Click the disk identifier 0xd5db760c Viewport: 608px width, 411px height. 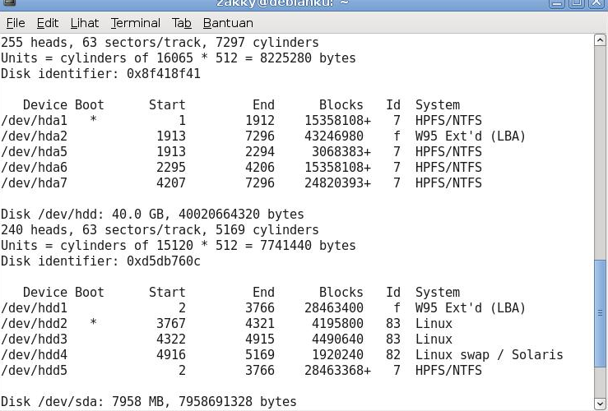164,261
